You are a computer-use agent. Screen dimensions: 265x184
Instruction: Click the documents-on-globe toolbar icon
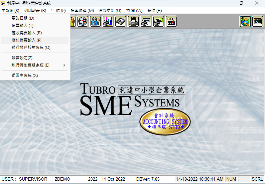[x=83, y=21]
